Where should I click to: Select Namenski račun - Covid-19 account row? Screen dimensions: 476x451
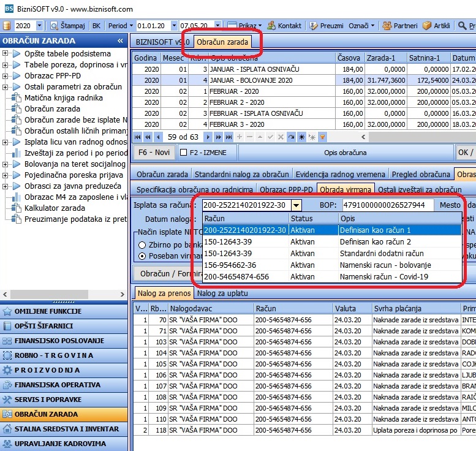331,277
